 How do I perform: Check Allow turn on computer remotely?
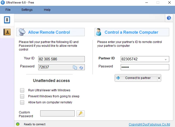click(x=22, y=102)
